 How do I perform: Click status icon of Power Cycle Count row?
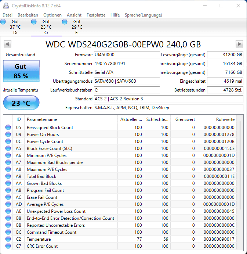(8, 141)
